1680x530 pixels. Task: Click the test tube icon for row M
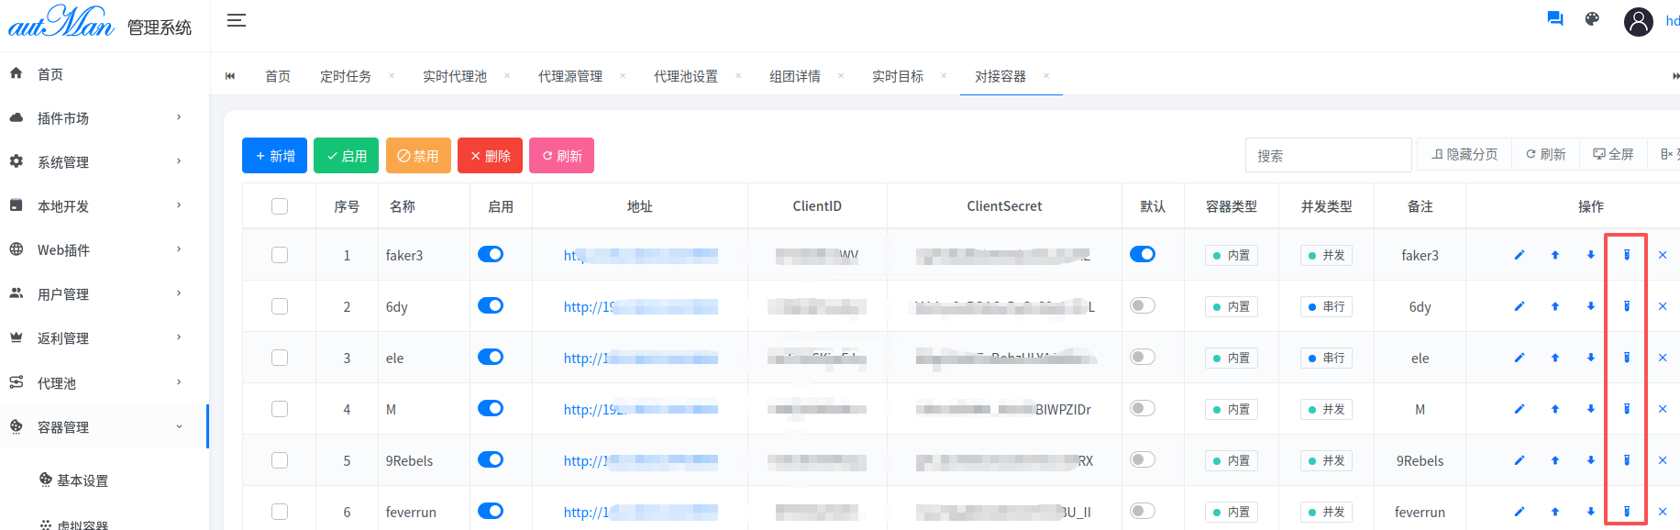(x=1626, y=409)
